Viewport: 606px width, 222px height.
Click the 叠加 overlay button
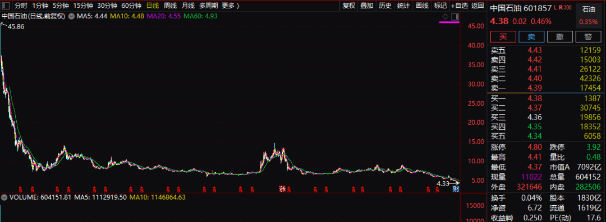pyautogui.click(x=367, y=6)
